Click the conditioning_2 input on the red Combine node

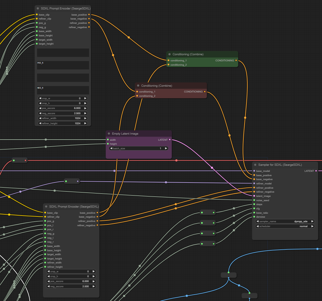(137, 96)
